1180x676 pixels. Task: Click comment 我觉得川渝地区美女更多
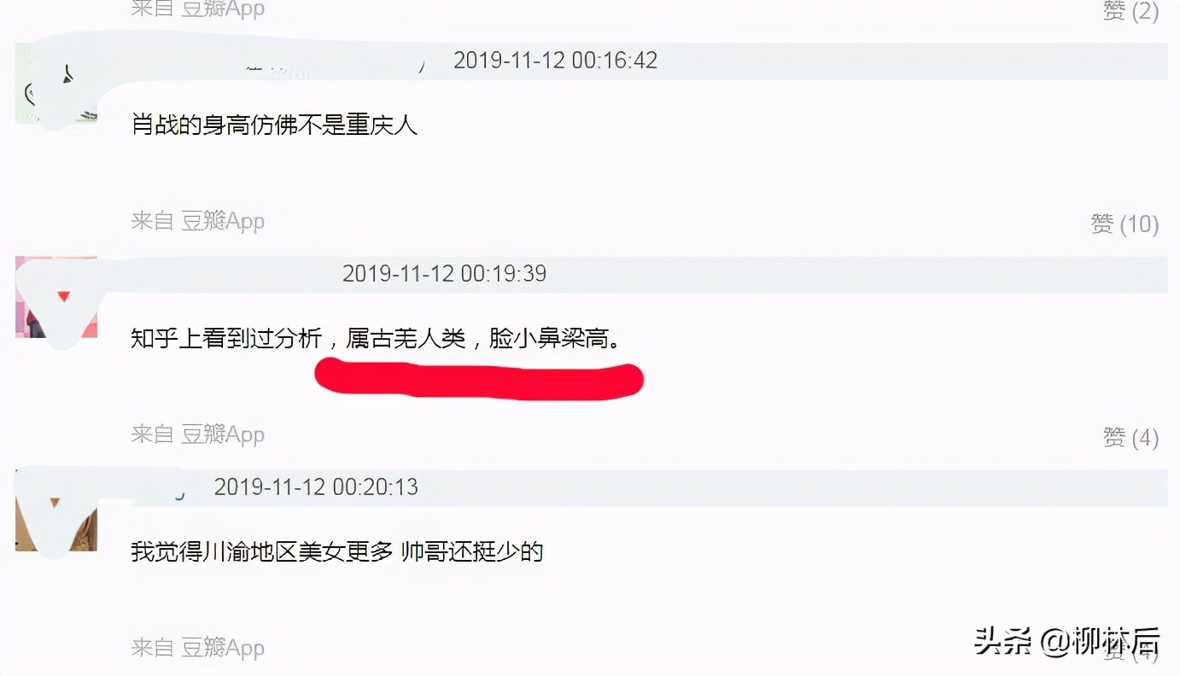pos(337,551)
